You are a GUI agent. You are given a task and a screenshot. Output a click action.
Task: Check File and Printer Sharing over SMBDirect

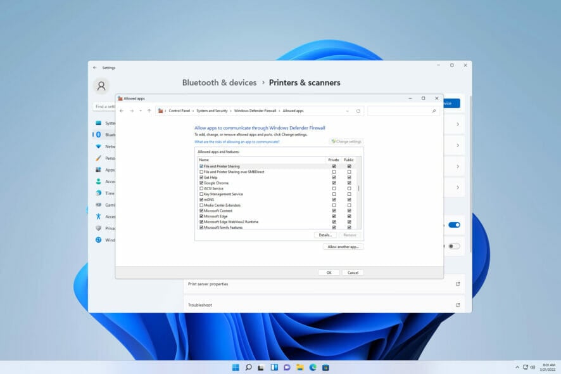click(201, 172)
